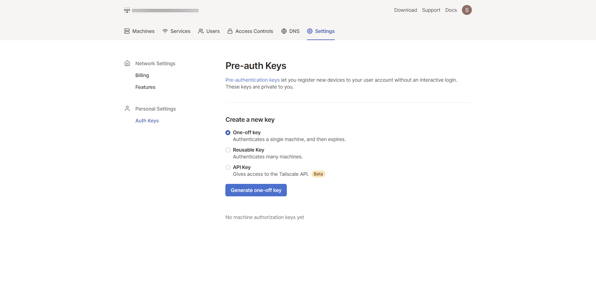This screenshot has width=596, height=301.
Task: Select the One-off key radio option
Action: [228, 133]
